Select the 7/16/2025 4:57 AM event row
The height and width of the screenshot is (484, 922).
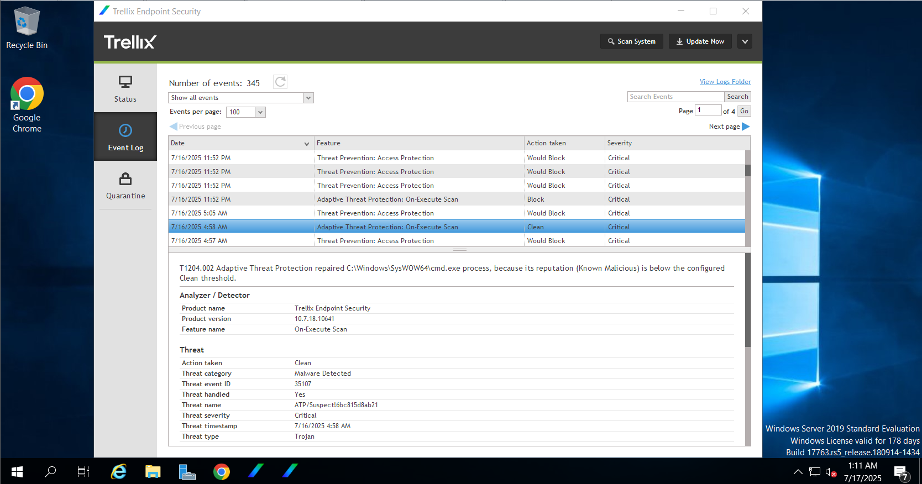point(457,241)
